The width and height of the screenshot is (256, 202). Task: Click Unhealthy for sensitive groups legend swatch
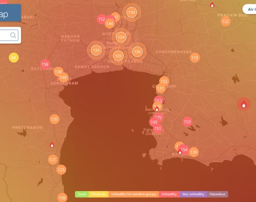coord(134,194)
